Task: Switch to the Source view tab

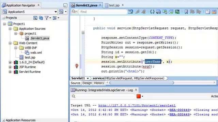Action: (75, 83)
